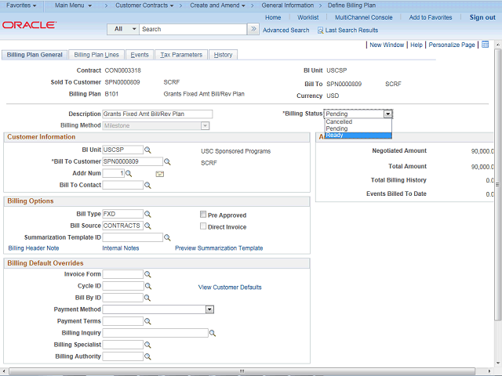Open the All search scope dropdown
Screen dimensions: 502x376
[124, 29]
